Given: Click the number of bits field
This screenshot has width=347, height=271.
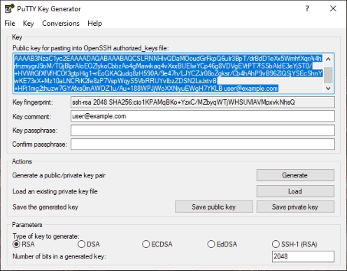Looking at the screenshot, I should pyautogui.click(x=303, y=256).
